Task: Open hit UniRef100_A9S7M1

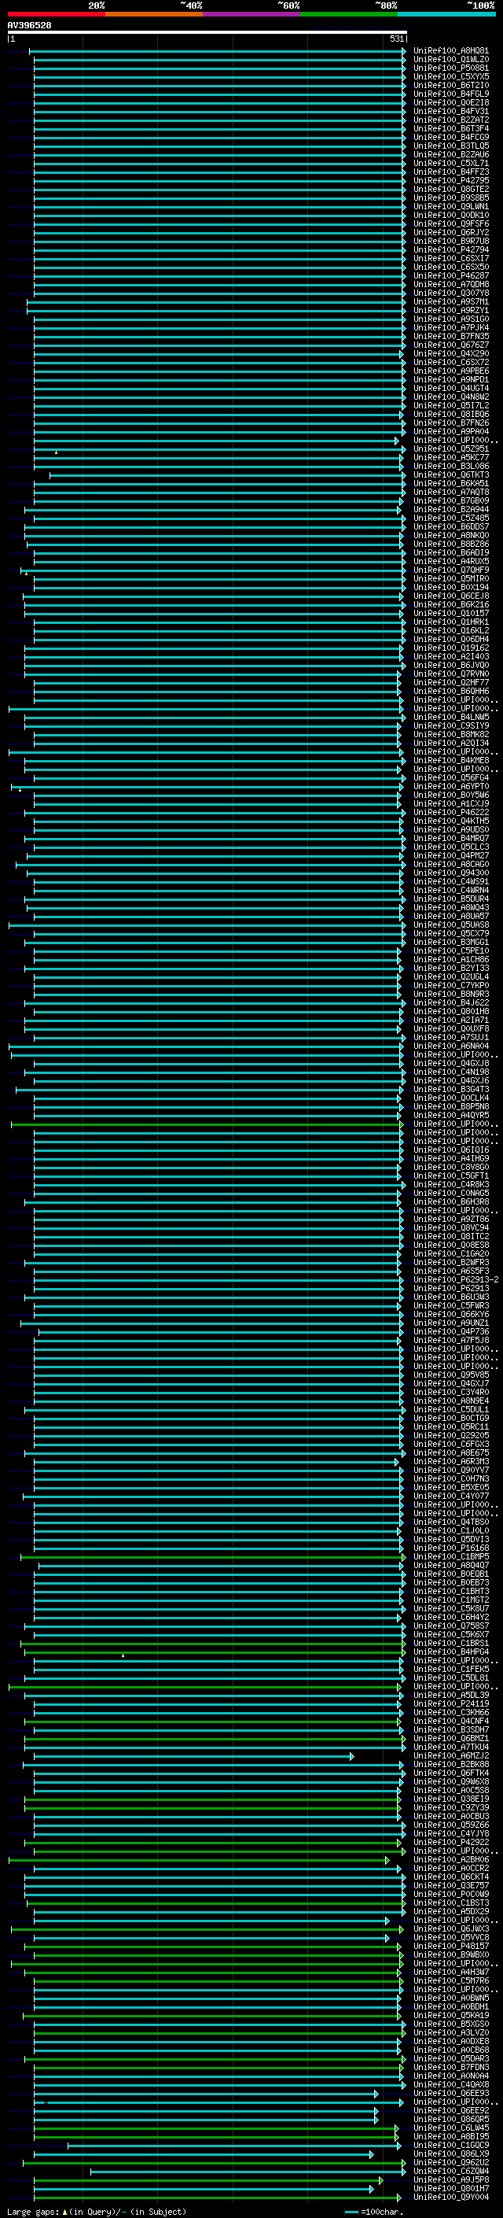Action: (450, 301)
